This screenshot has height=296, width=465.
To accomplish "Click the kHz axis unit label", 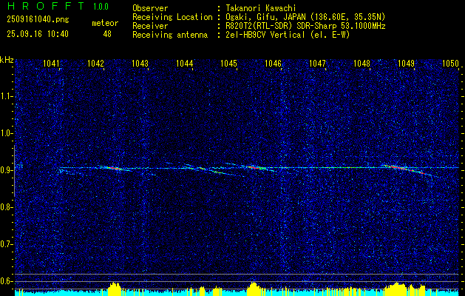I will click(7, 60).
